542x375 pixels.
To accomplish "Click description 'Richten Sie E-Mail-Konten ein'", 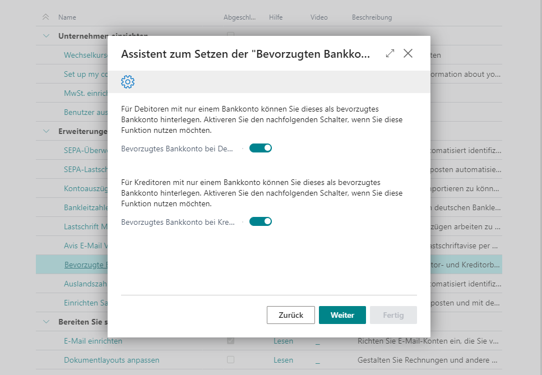I will (x=428, y=341).
